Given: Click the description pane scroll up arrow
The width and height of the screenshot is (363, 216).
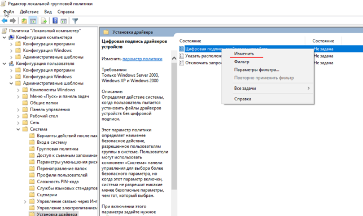Looking at the screenshot, I should [x=174, y=58].
